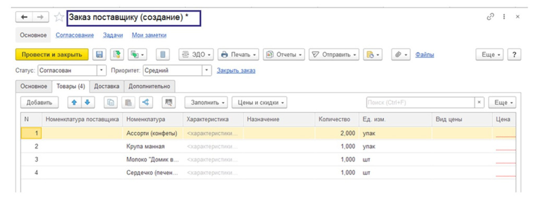Click Закрыть заказ link
This screenshot has width=534, height=202.
236,71
